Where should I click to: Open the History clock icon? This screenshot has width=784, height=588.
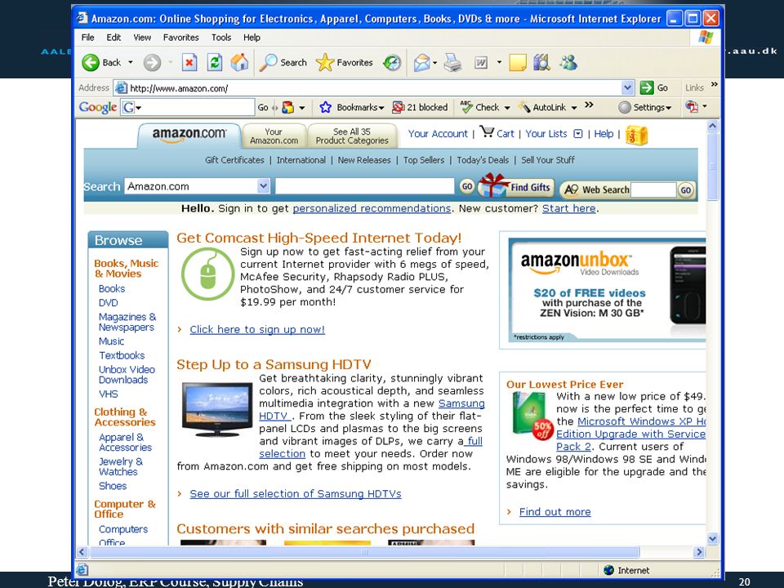click(392, 63)
